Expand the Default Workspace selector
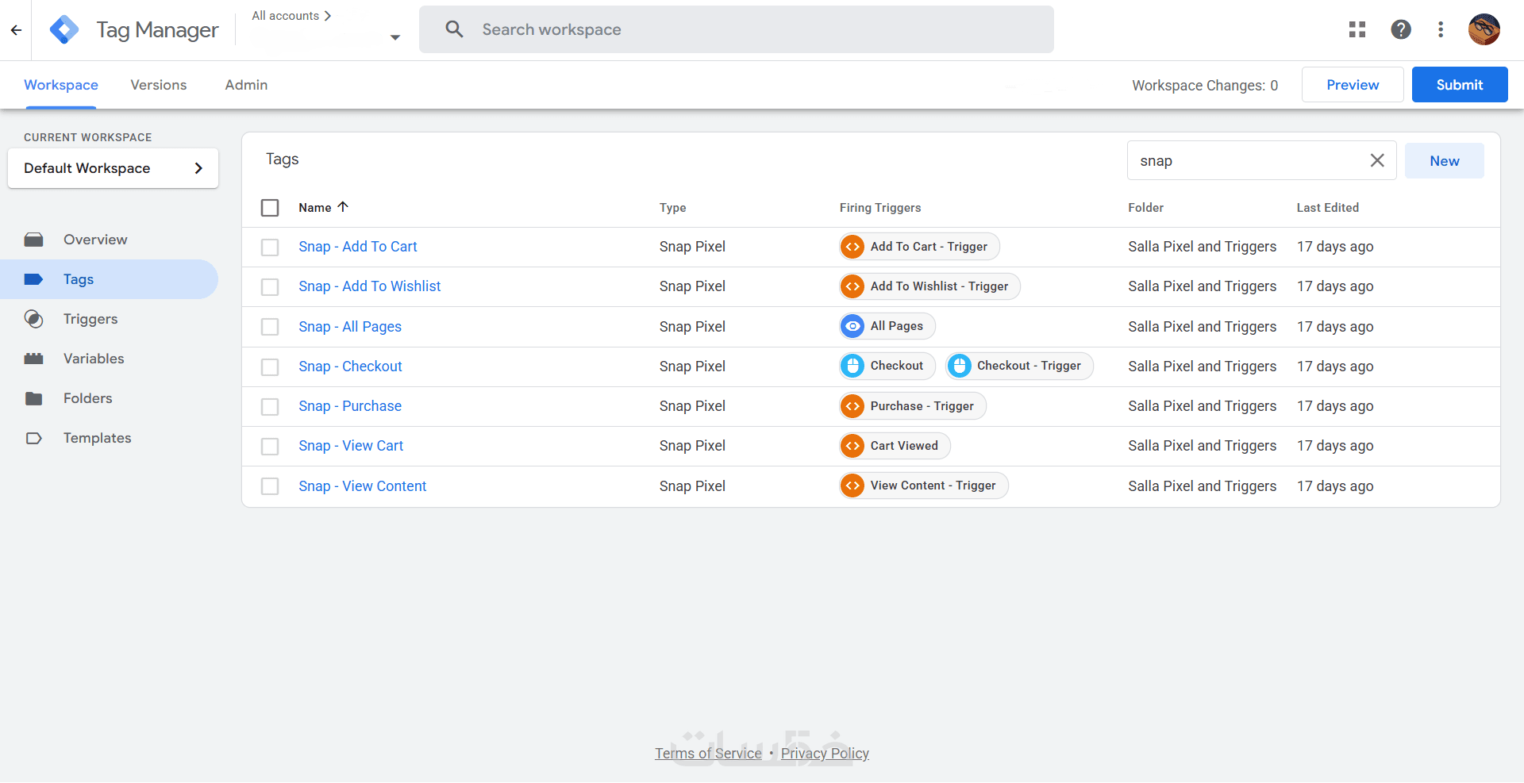This screenshot has height=783, width=1524. [x=113, y=168]
